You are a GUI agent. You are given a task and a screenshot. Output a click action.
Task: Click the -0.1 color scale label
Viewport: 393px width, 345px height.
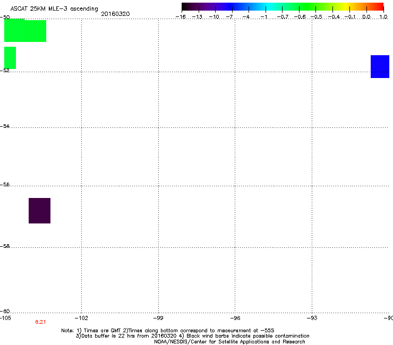[x=351, y=17]
